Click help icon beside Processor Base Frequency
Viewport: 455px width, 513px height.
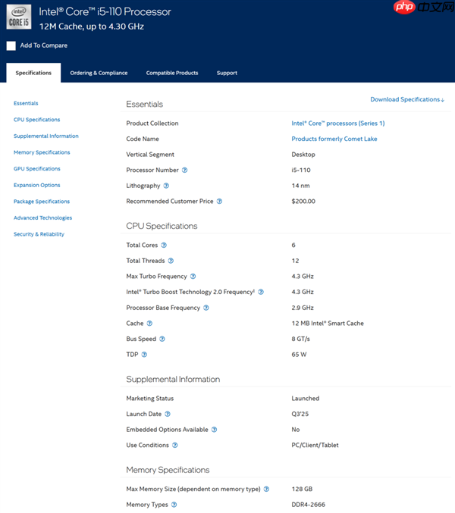(206, 308)
